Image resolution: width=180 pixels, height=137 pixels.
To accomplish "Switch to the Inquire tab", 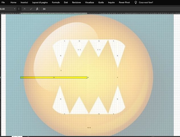I will tap(111, 2).
